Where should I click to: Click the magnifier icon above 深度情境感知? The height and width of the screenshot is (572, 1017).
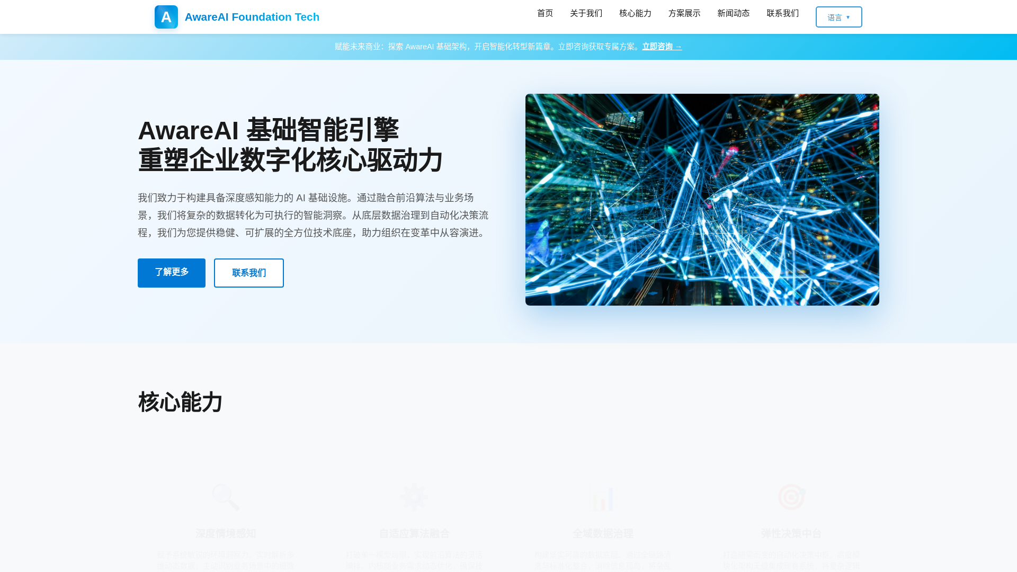(x=226, y=497)
